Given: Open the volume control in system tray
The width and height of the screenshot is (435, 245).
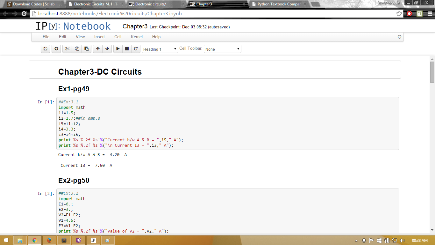Looking at the screenshot, I should [x=402, y=241].
